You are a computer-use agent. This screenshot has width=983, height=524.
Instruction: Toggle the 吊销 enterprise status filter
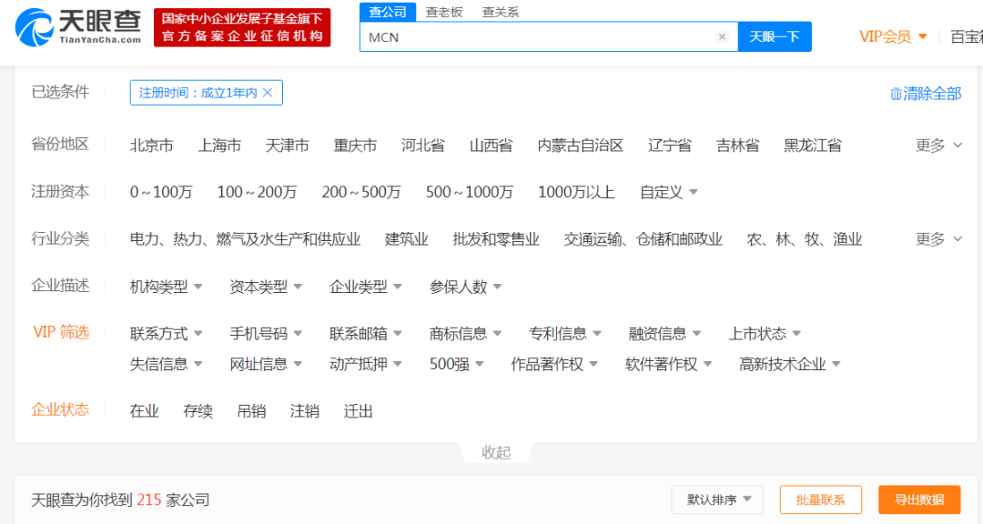[x=251, y=410]
